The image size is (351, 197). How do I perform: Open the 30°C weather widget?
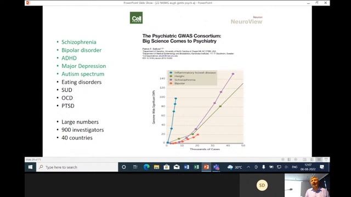pos(235,167)
